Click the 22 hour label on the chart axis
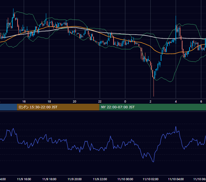 (x=100, y=102)
